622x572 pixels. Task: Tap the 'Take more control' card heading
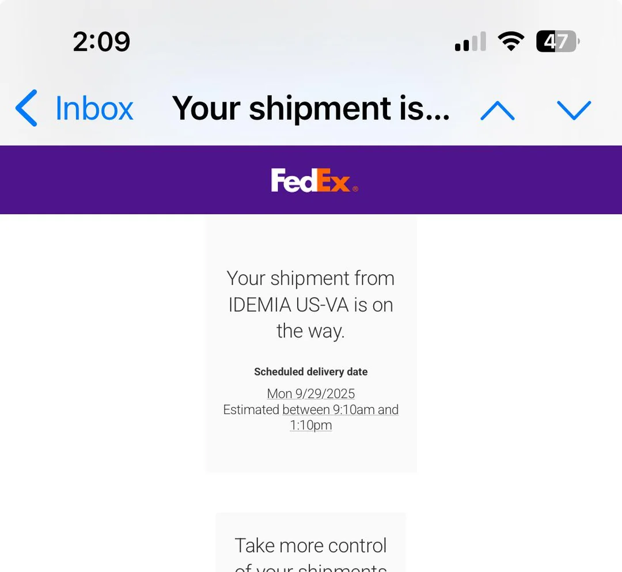(x=310, y=546)
